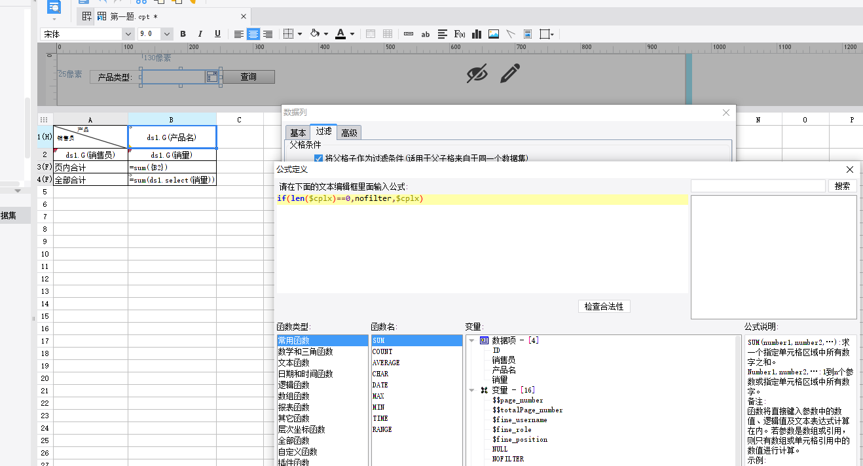Collapse the 变量 tree node
The height and width of the screenshot is (466, 863).
point(473,390)
